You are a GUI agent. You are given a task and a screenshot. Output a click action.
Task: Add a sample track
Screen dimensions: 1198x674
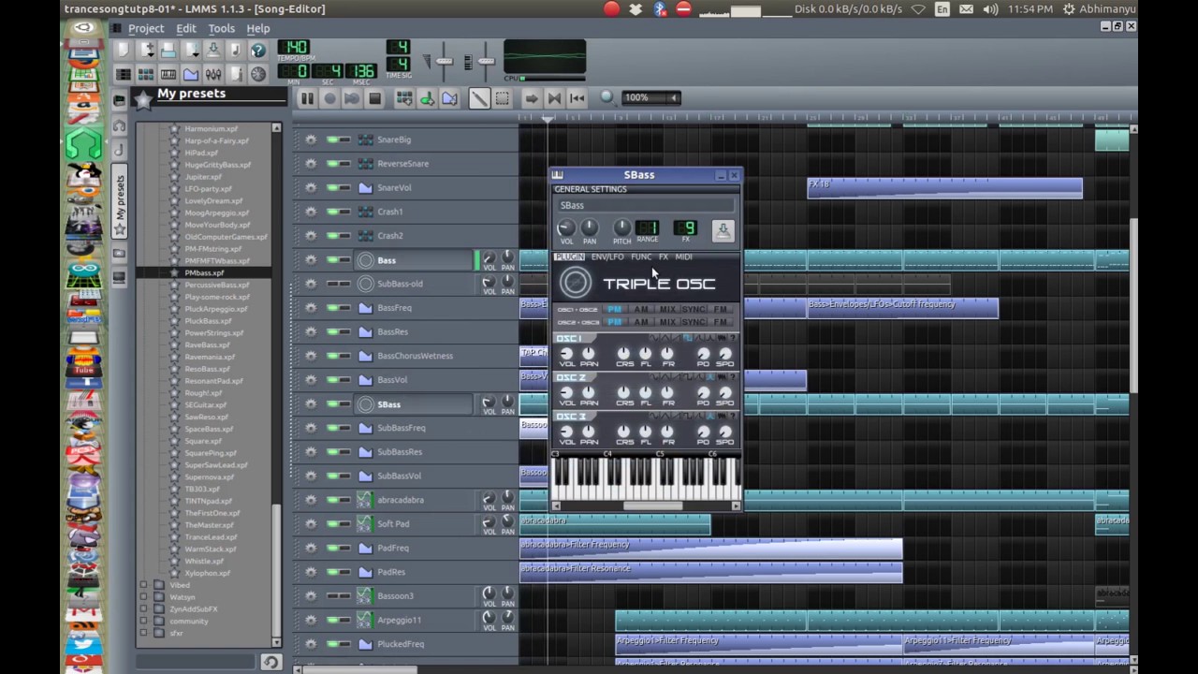click(427, 98)
